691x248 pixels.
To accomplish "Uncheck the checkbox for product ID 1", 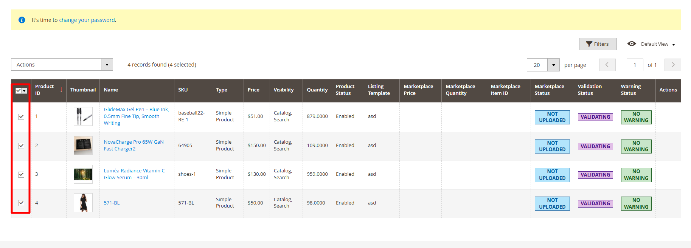I will click(21, 116).
